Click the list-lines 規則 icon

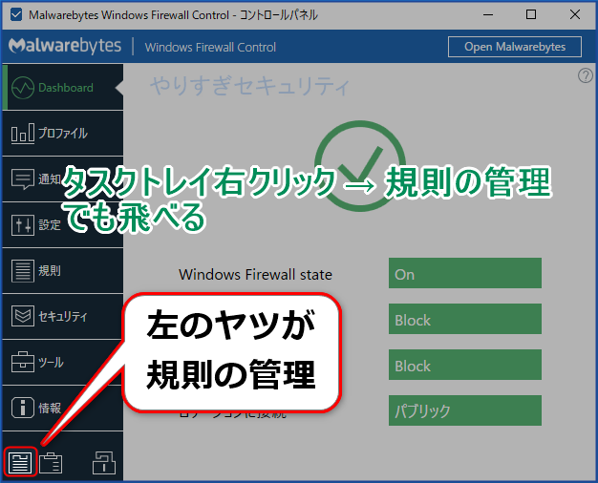click(23, 271)
